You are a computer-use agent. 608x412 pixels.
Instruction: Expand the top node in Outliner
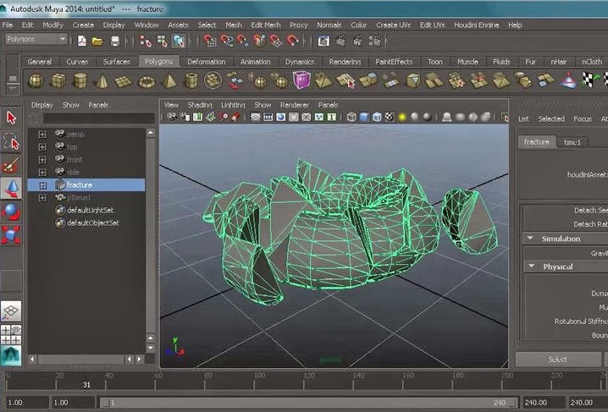(x=42, y=147)
